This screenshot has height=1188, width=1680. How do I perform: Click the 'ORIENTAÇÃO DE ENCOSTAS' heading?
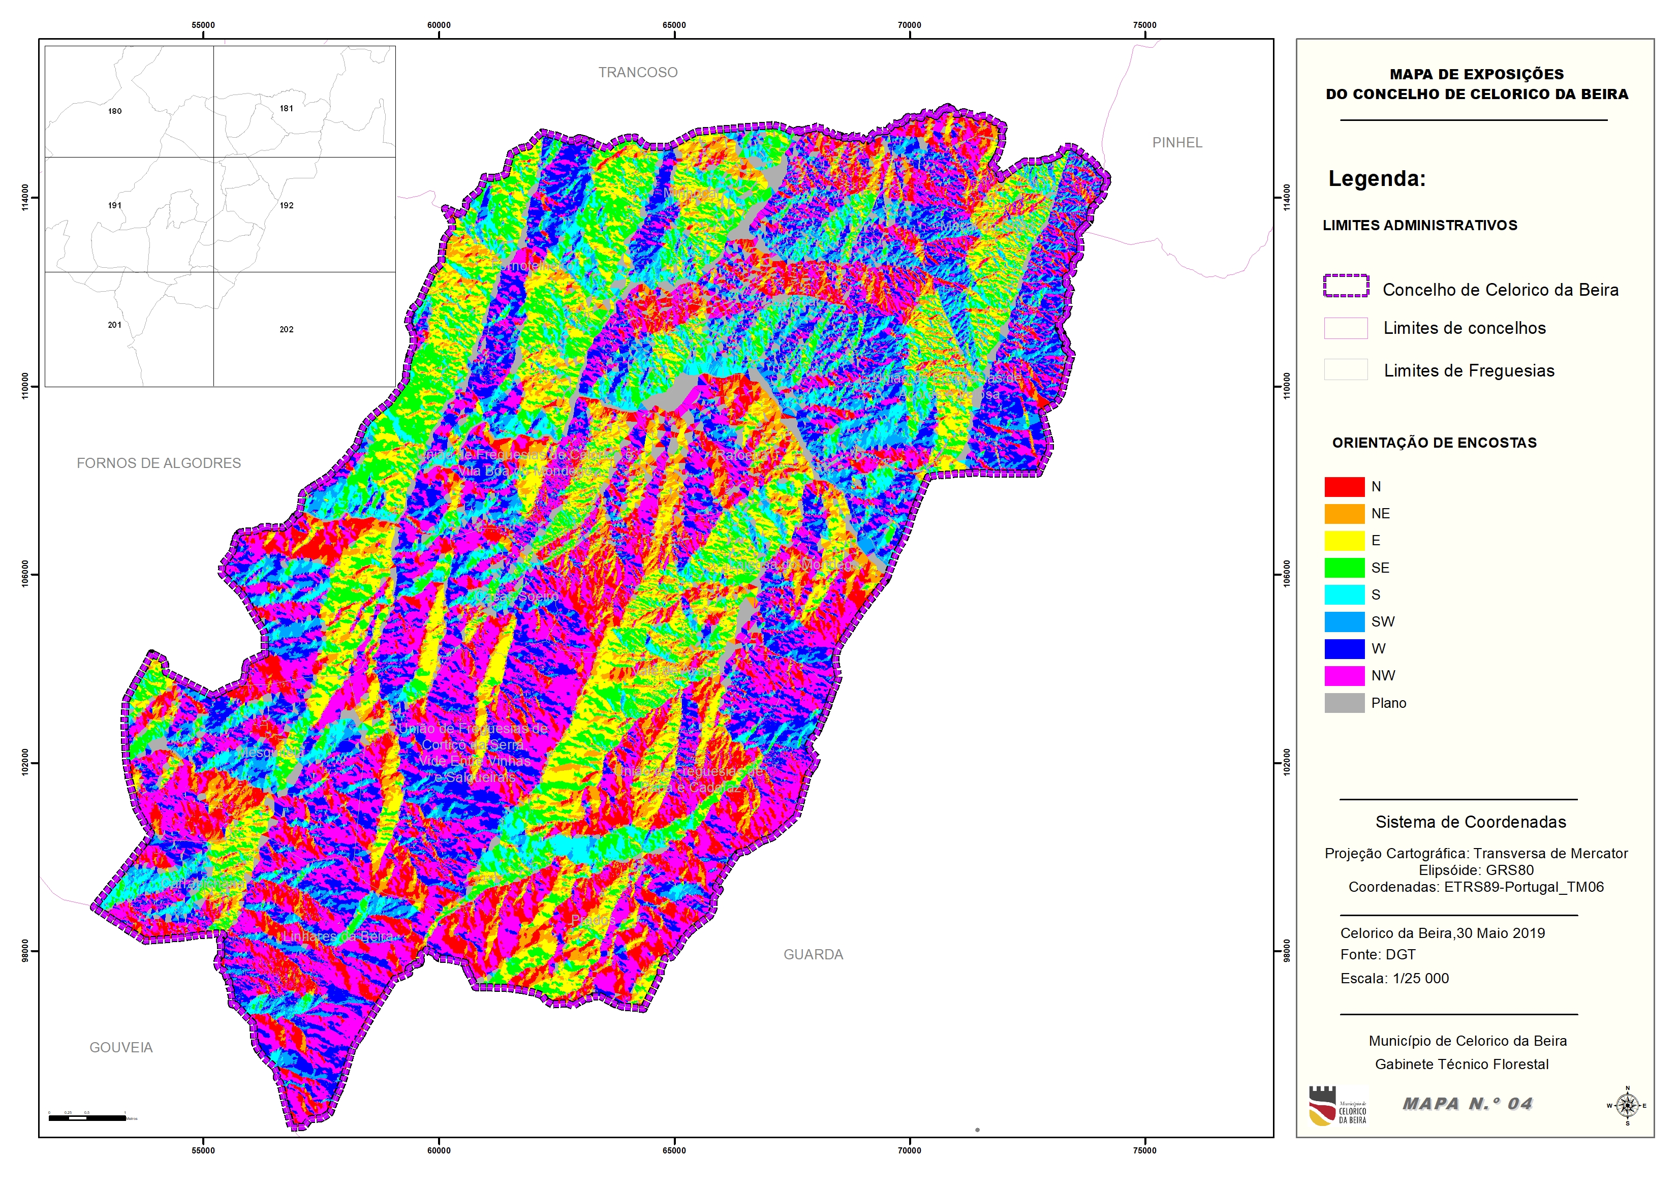pyautogui.click(x=1434, y=443)
